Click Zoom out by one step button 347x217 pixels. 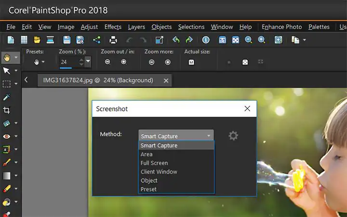point(107,62)
